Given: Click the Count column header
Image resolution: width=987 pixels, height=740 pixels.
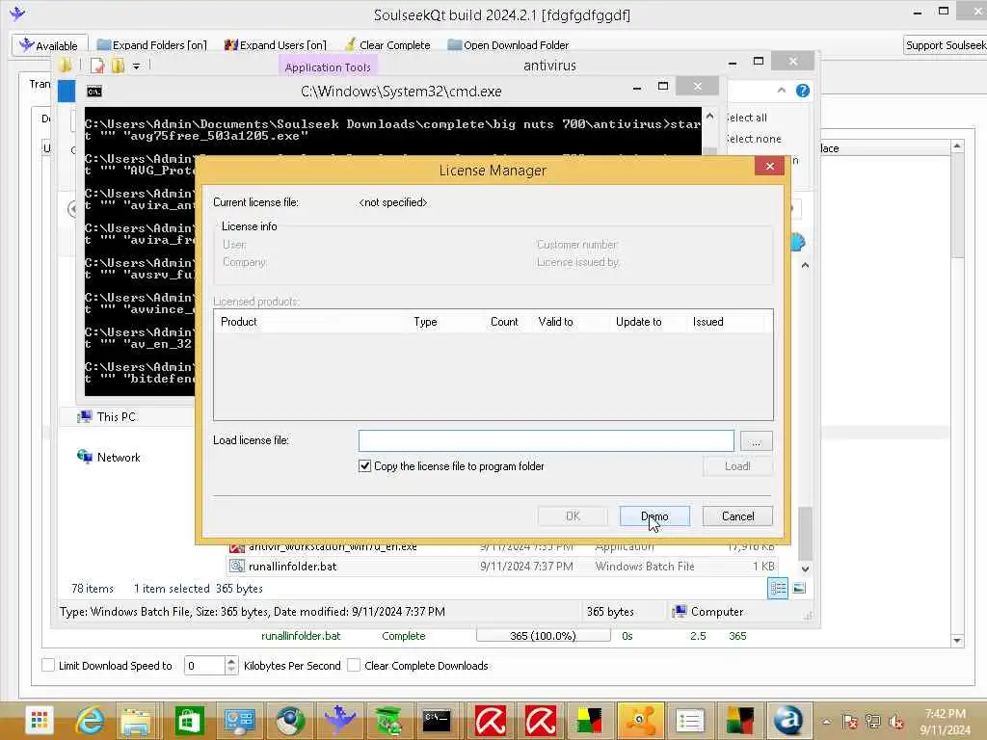Looking at the screenshot, I should (x=504, y=322).
